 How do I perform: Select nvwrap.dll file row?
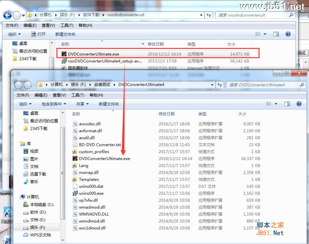click(166, 172)
